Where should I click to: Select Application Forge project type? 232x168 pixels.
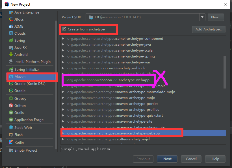(x=30, y=120)
